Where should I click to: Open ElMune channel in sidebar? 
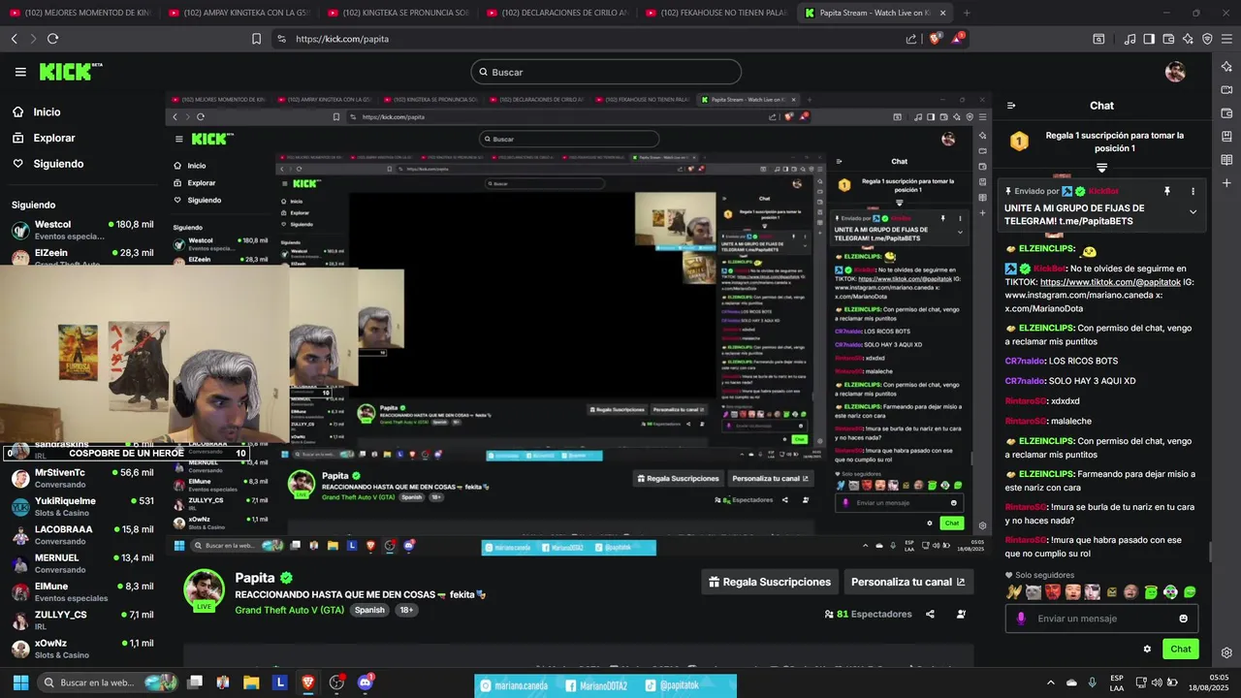tap(82, 591)
